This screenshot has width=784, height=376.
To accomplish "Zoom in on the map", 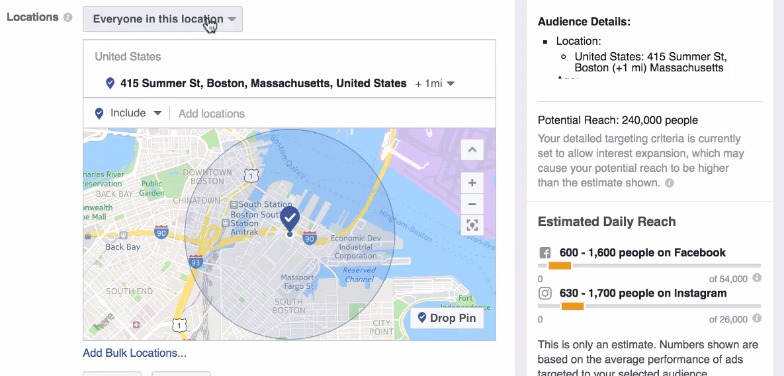I will point(472,183).
